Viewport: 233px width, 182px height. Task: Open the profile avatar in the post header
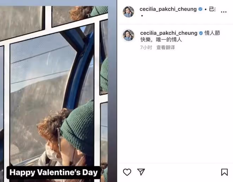click(129, 12)
